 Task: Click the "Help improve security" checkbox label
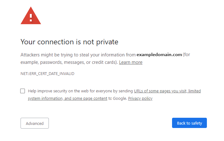[62, 91]
